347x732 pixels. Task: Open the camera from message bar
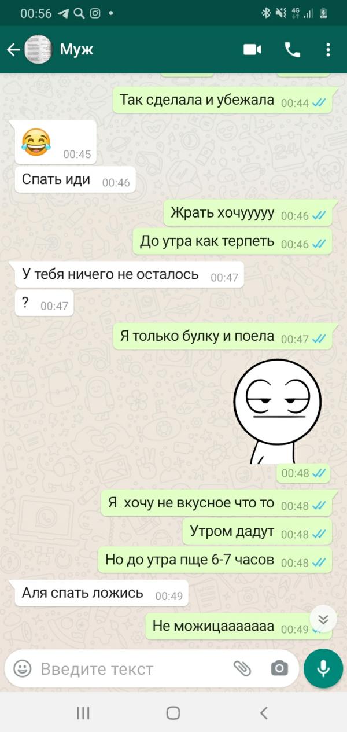coord(279,669)
